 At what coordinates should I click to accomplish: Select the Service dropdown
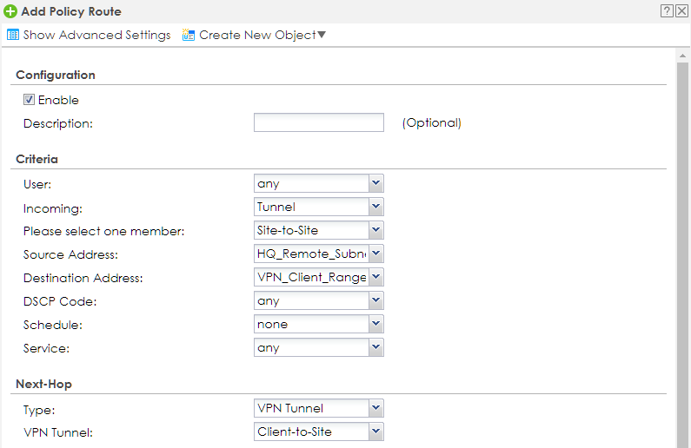pyautogui.click(x=318, y=348)
